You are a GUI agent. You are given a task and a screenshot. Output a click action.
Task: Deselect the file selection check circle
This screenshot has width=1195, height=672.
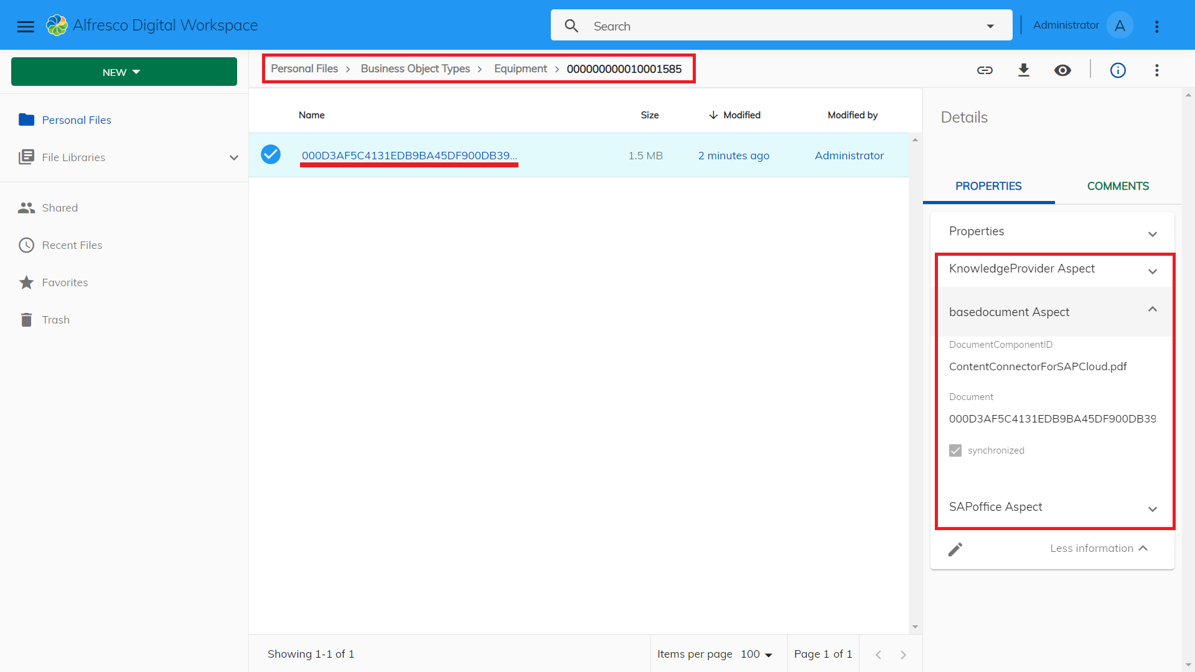click(271, 154)
